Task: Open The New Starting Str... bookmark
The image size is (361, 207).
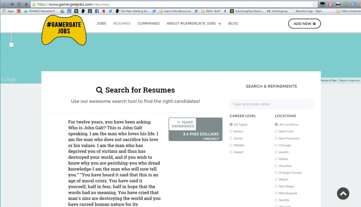Action: [x=132, y=11]
